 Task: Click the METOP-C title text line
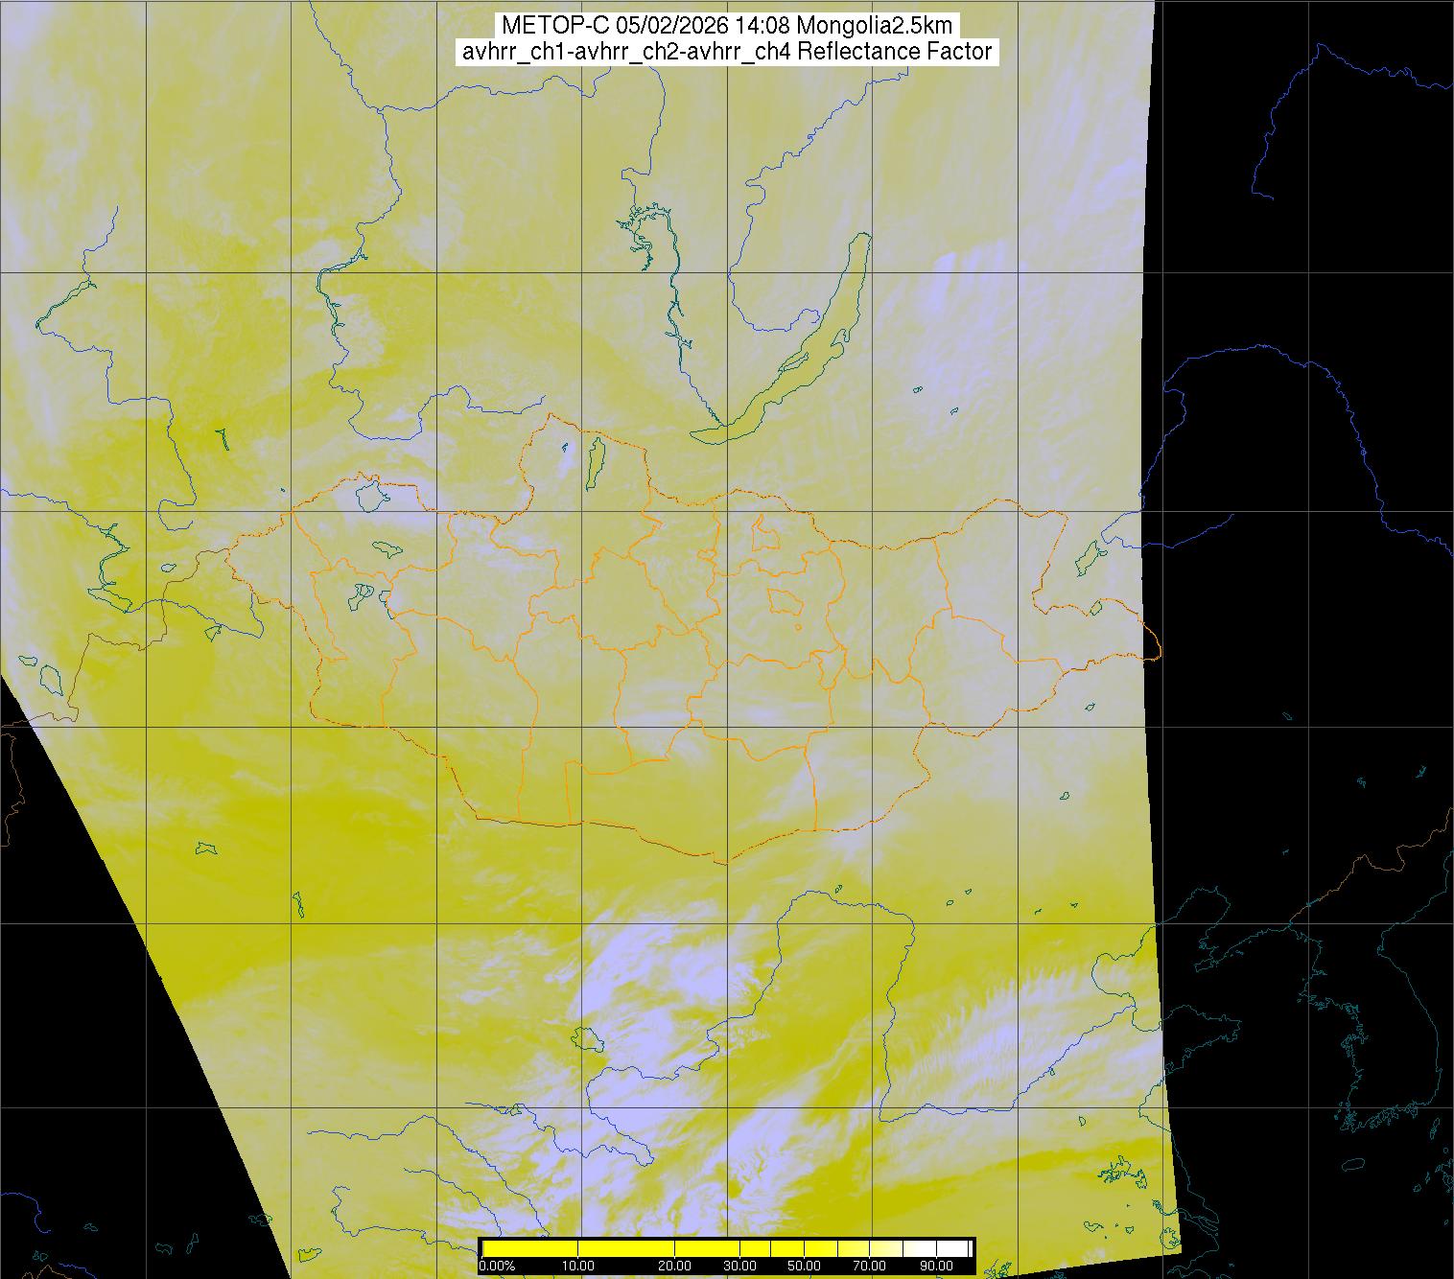pos(728,25)
